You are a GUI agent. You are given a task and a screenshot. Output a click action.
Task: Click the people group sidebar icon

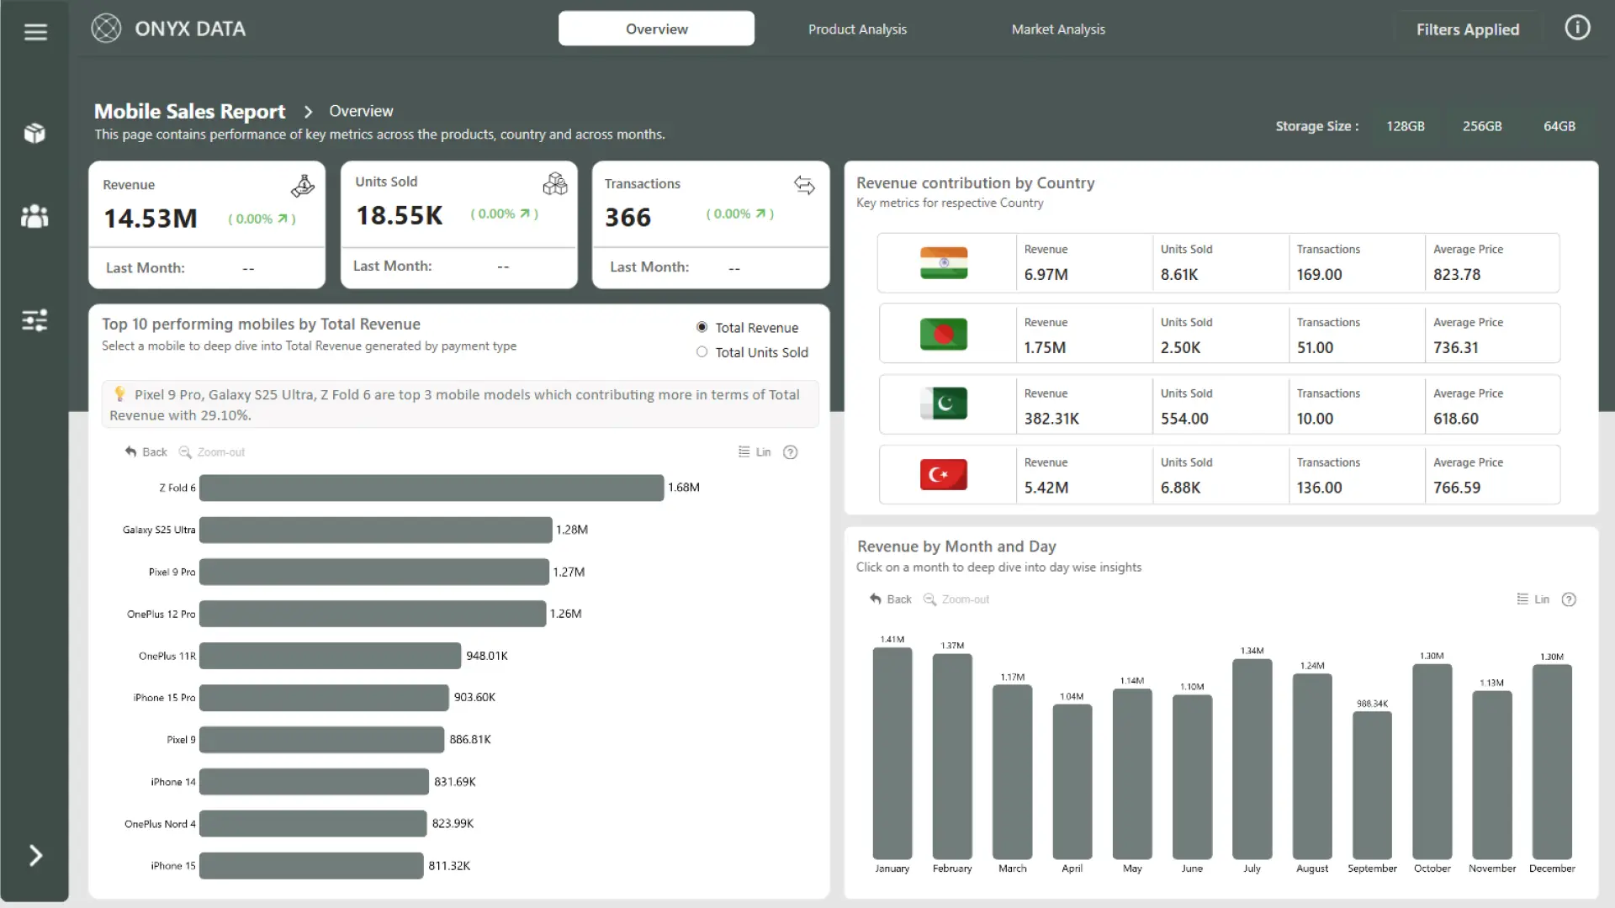click(34, 216)
